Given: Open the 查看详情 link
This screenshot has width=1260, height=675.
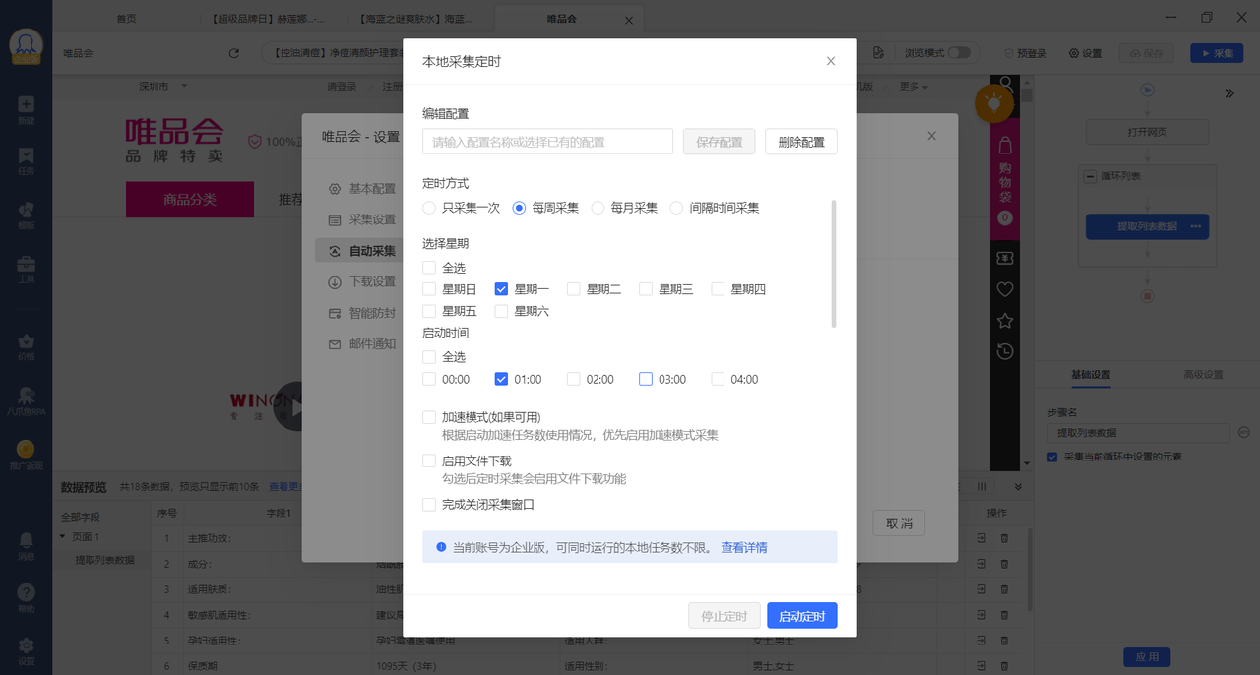Looking at the screenshot, I should (x=744, y=548).
